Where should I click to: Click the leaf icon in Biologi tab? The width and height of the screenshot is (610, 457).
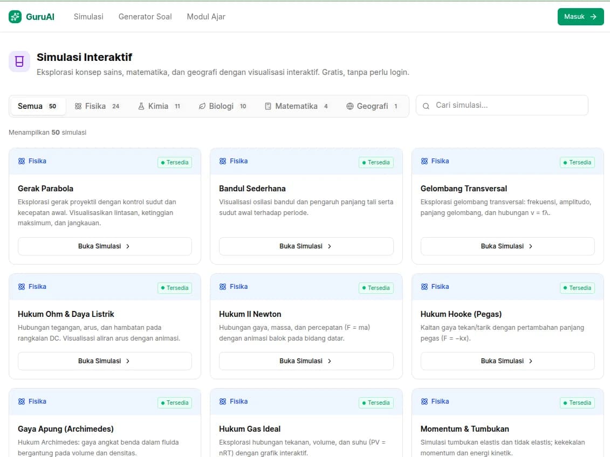(202, 106)
